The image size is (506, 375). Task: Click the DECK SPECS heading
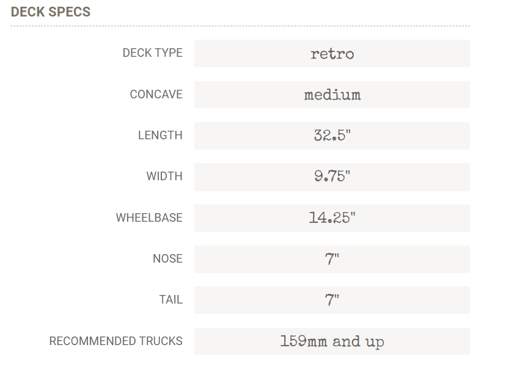tap(51, 12)
